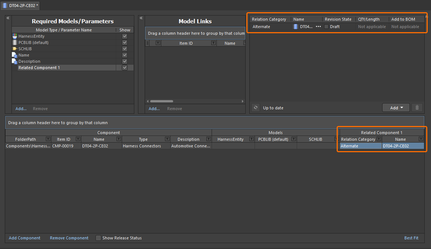431x249 pixels.
Task: Select the Related Component 1 row
Action: tap(73, 68)
